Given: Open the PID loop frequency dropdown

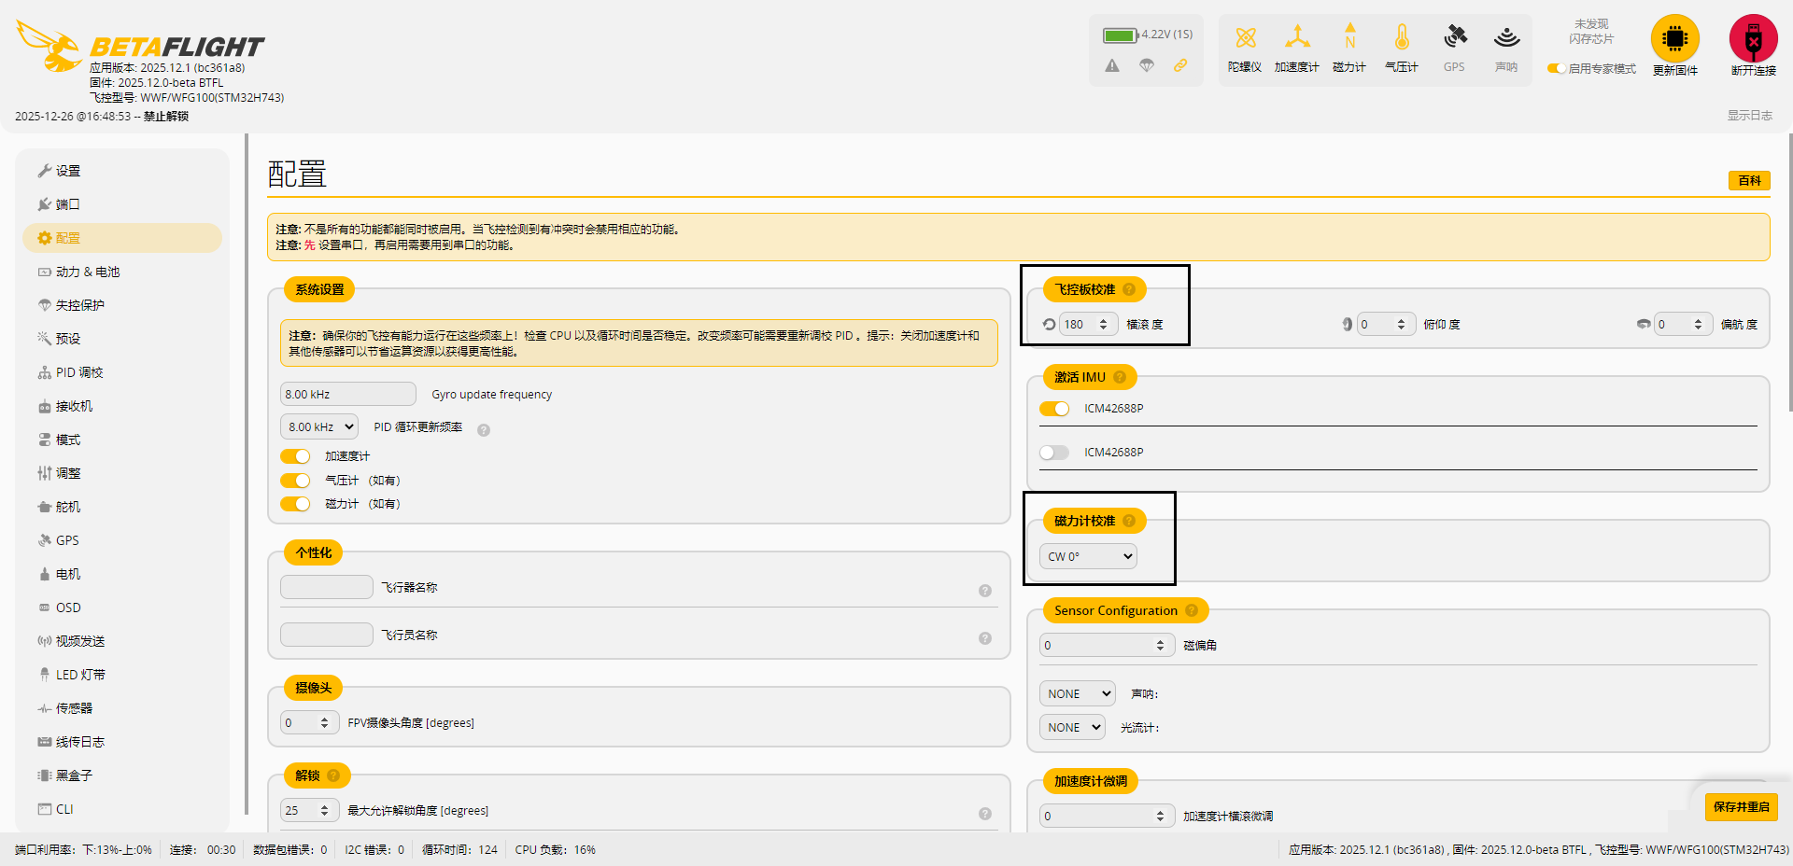Looking at the screenshot, I should [x=319, y=427].
